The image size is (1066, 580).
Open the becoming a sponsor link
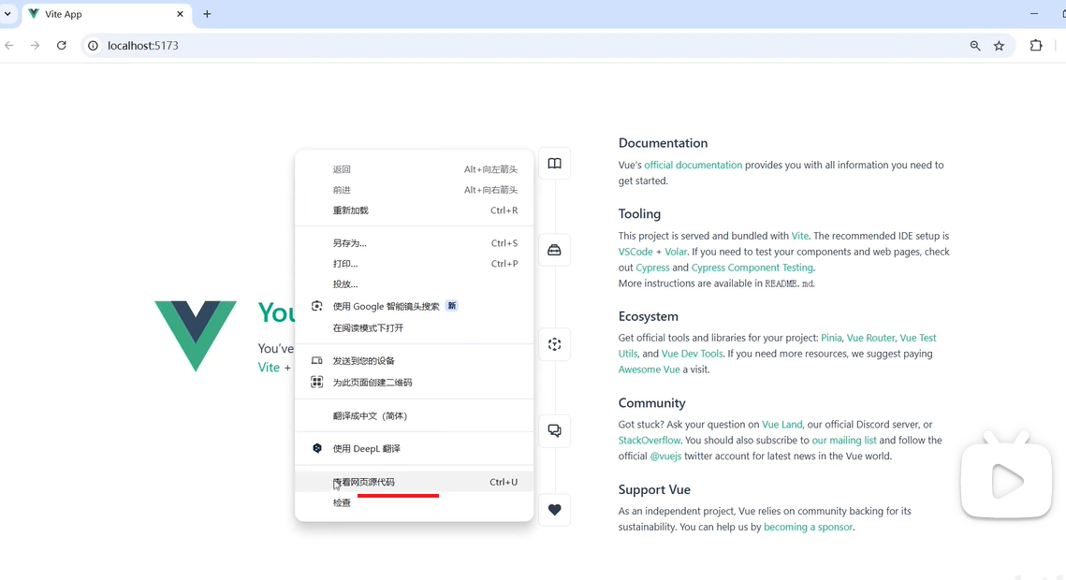click(x=808, y=527)
